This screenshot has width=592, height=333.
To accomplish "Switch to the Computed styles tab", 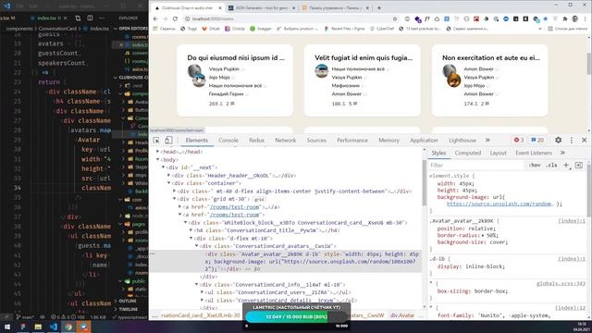I will (x=468, y=153).
